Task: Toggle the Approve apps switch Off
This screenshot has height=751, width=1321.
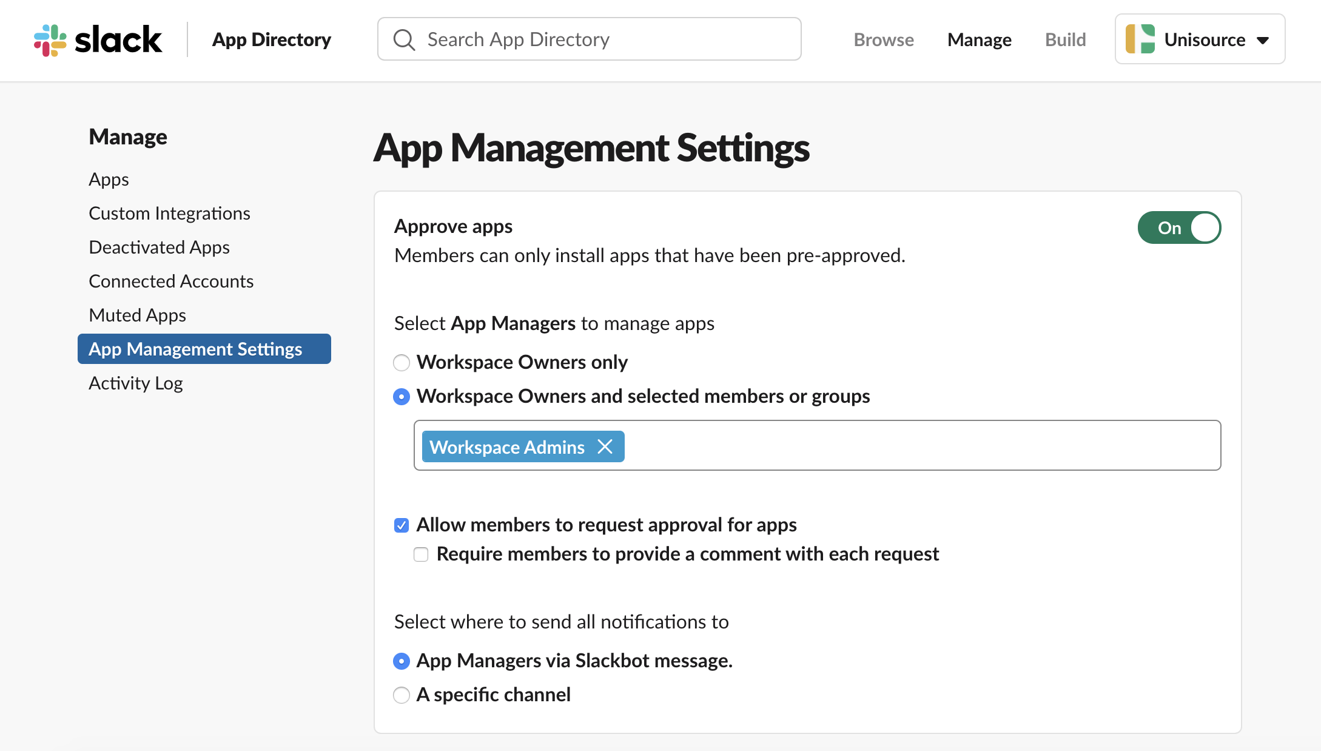Action: (1180, 227)
